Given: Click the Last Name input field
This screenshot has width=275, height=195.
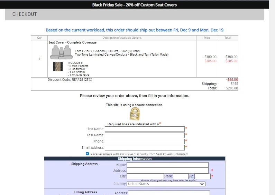Looking at the screenshot, I should [x=145, y=135].
